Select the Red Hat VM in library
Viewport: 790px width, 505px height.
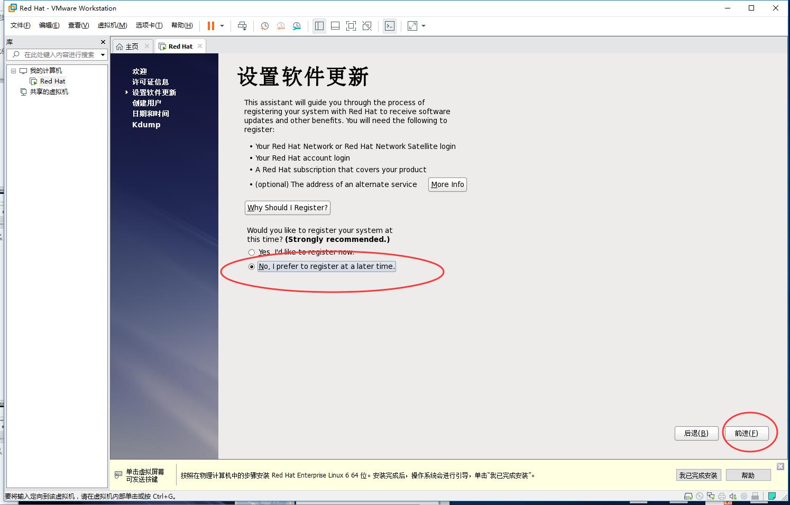pyautogui.click(x=52, y=81)
